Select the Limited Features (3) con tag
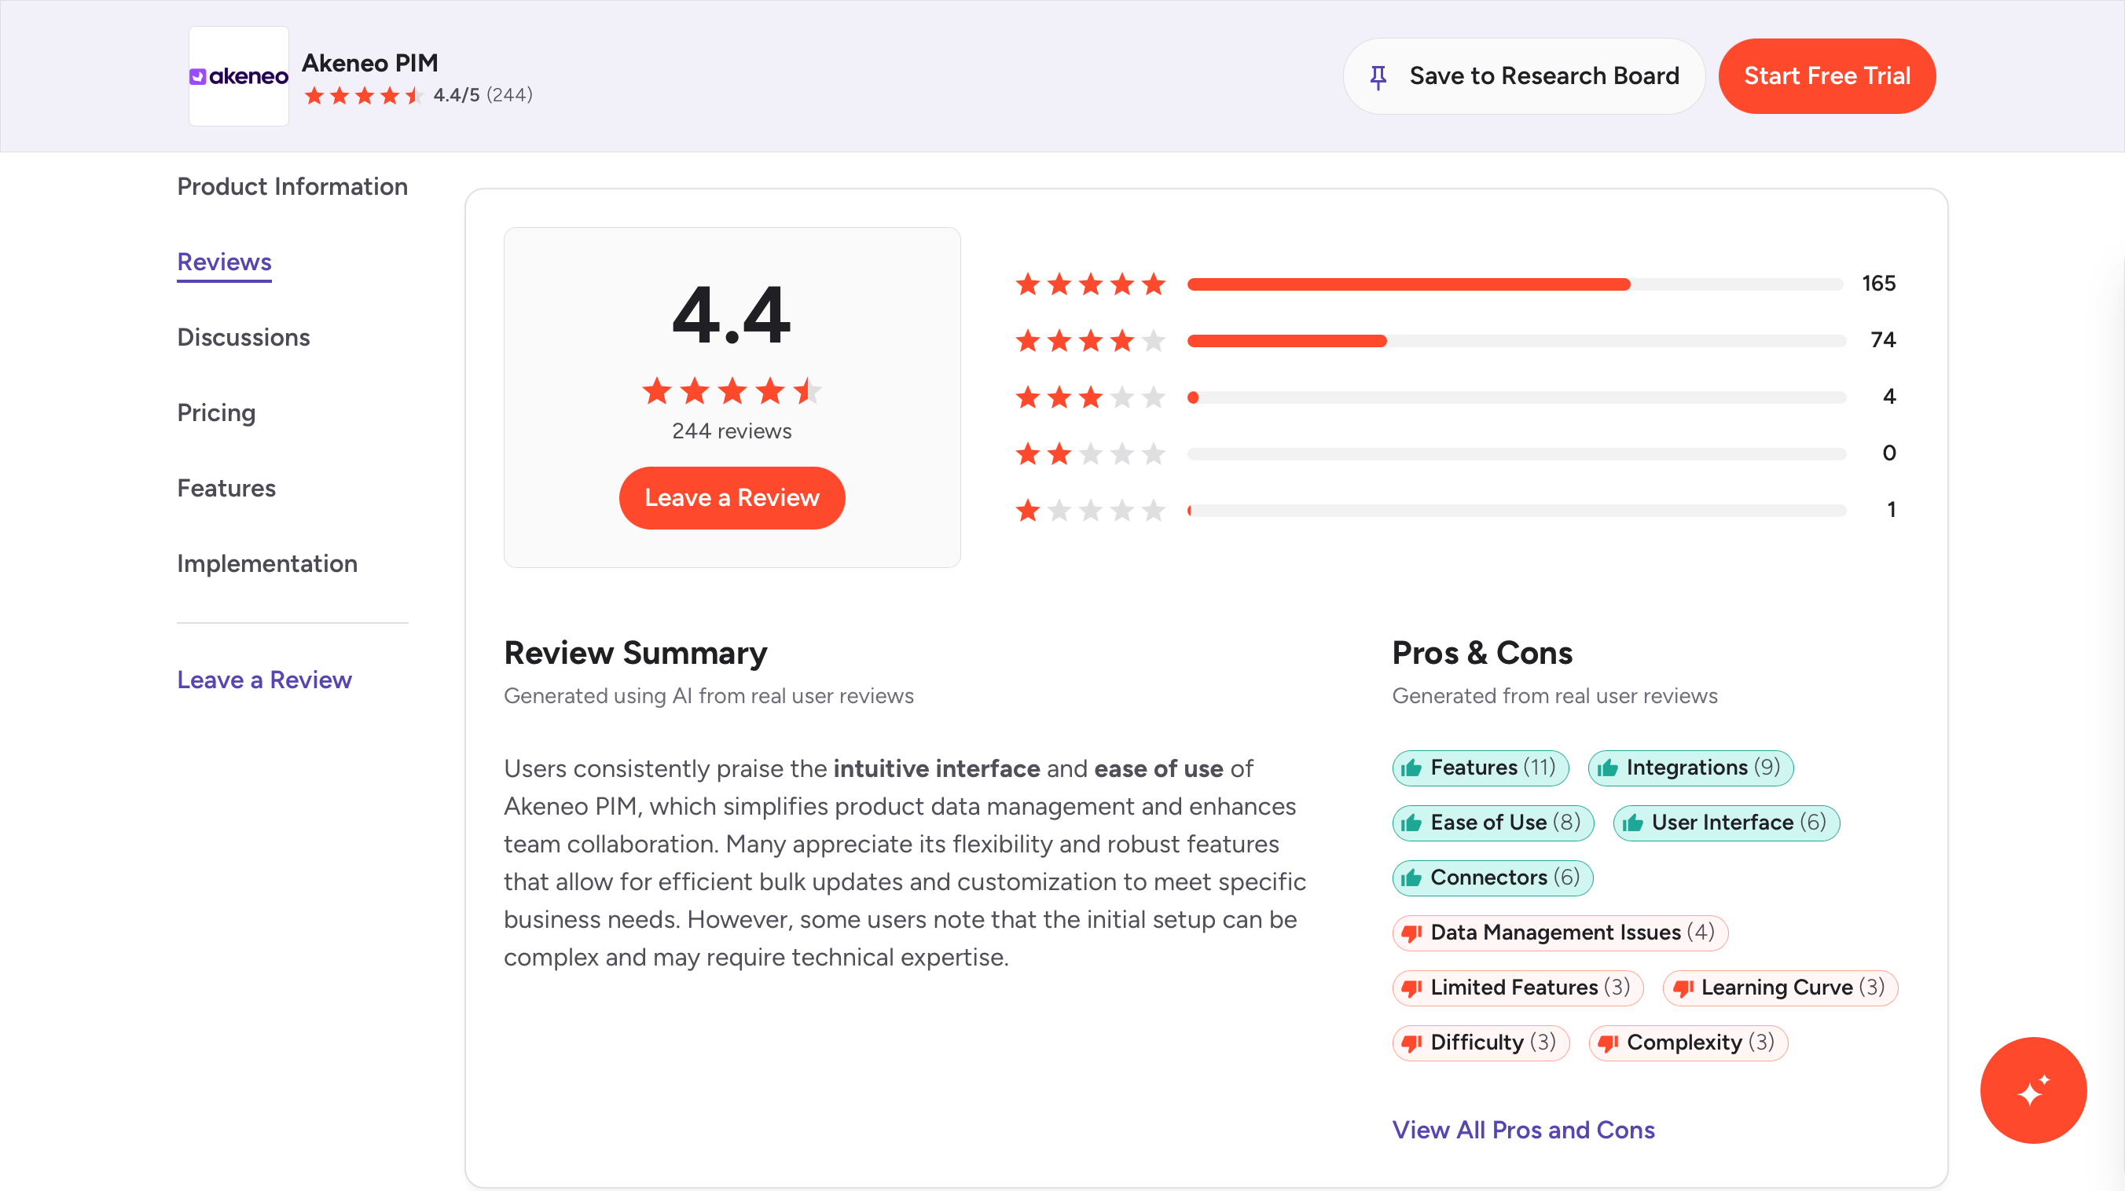 [1518, 988]
